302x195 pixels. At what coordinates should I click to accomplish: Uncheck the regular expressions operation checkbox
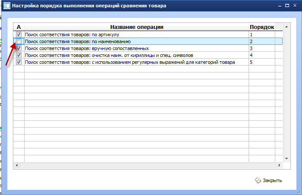[19, 62]
